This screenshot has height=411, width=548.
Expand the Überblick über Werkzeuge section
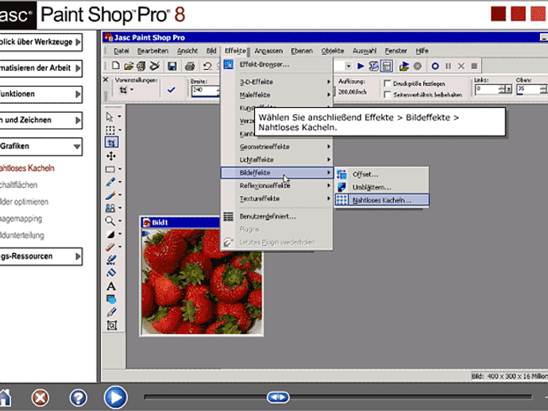click(41, 42)
